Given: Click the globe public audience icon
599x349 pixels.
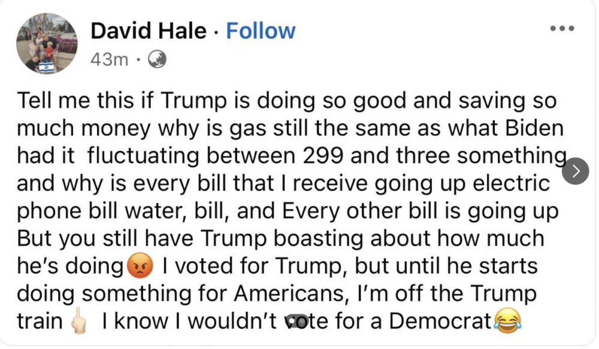Looking at the screenshot, I should point(157,59).
